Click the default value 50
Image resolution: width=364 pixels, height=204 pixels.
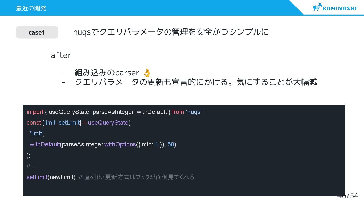(x=171, y=144)
